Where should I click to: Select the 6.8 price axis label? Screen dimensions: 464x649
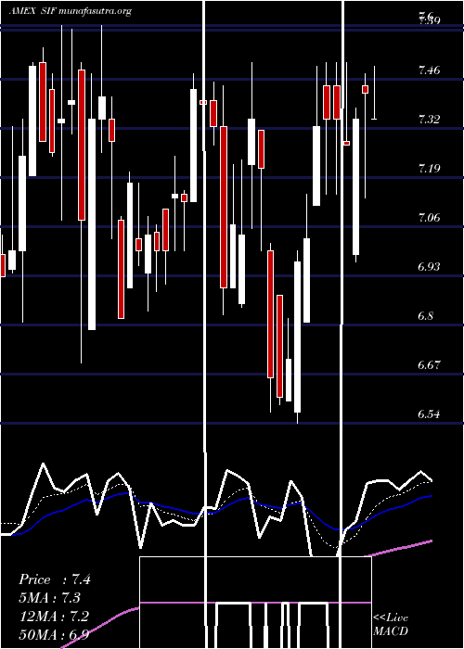pyautogui.click(x=426, y=316)
